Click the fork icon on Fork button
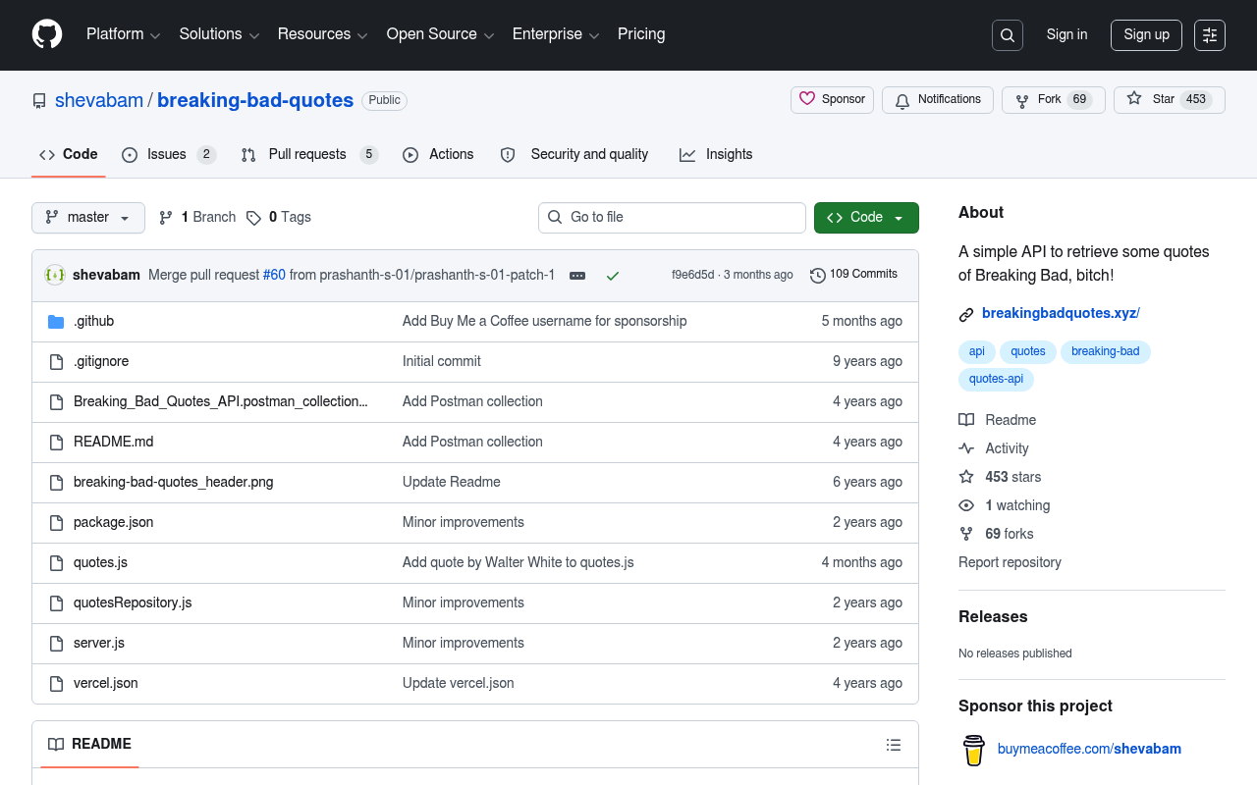 click(x=1022, y=100)
